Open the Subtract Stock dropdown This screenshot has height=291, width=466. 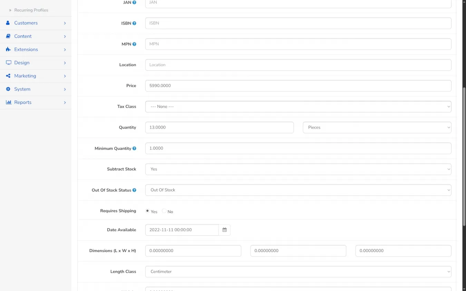click(298, 169)
